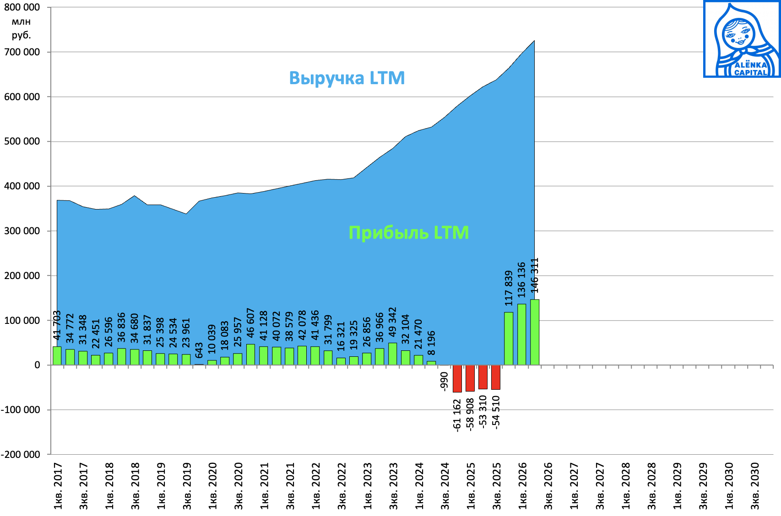Select the red bar labeled -53 310
The image size is (781, 516).
click(483, 377)
